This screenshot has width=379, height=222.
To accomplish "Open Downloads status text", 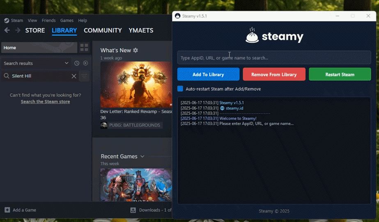I will click(155, 210).
